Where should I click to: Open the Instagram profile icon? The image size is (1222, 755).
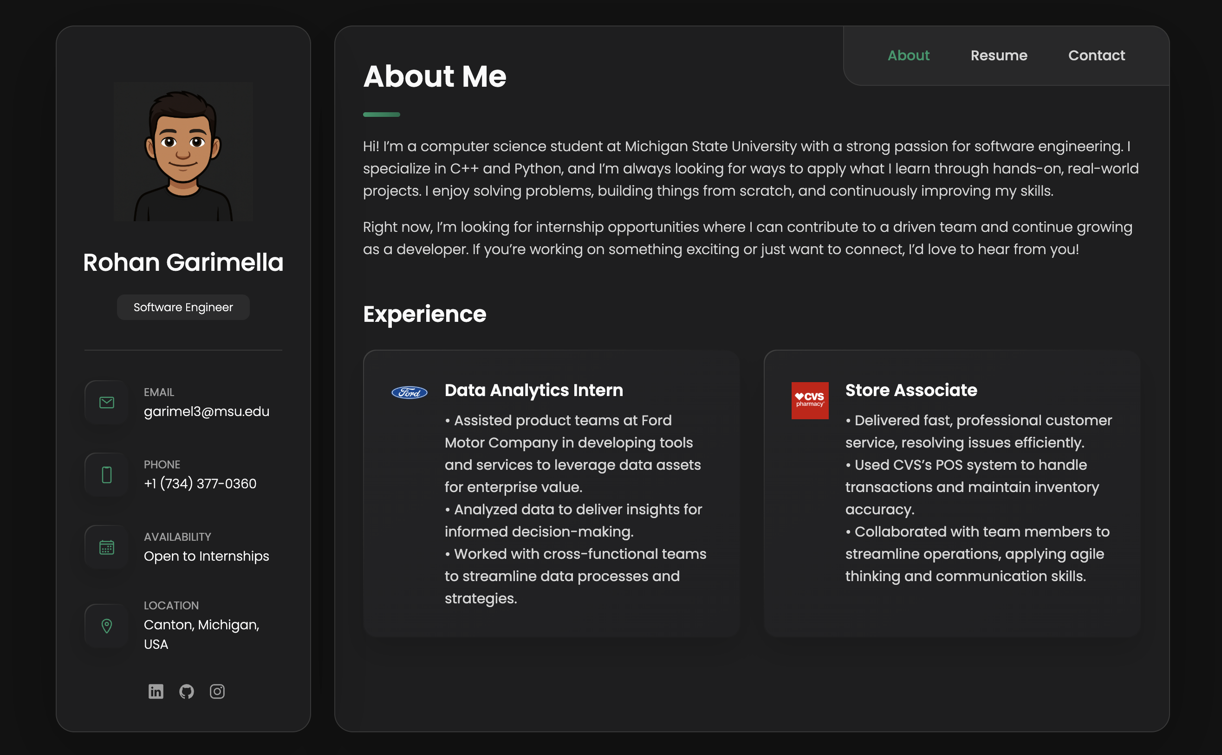click(x=217, y=691)
